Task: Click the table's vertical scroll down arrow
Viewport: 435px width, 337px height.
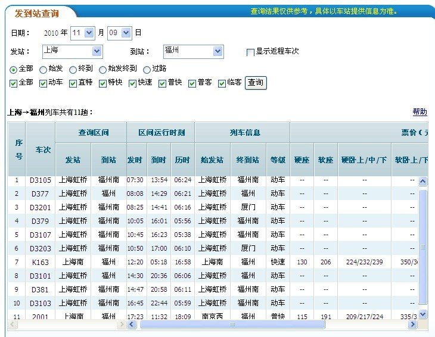Action: click(422, 314)
